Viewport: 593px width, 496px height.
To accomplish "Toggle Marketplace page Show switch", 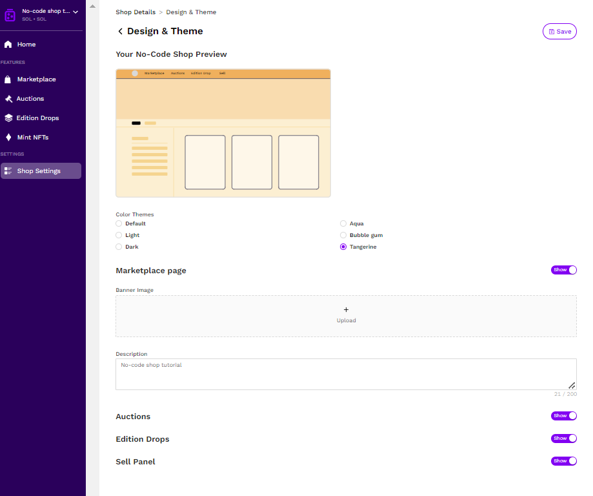I will 563,270.
